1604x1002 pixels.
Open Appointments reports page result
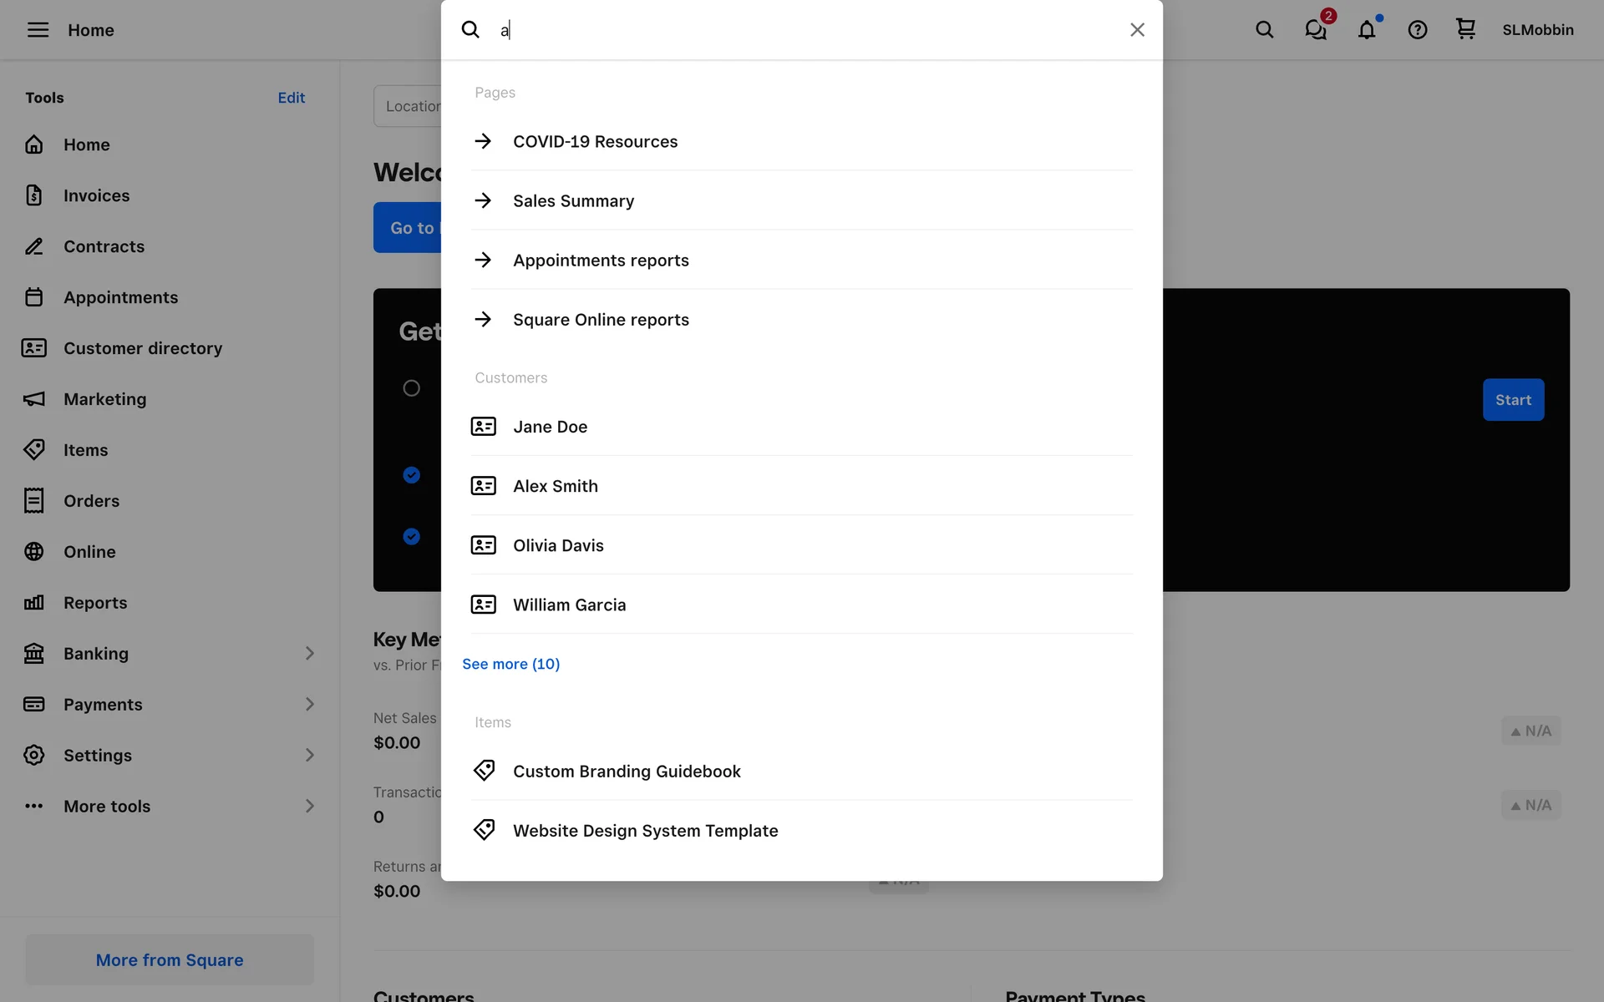(601, 261)
